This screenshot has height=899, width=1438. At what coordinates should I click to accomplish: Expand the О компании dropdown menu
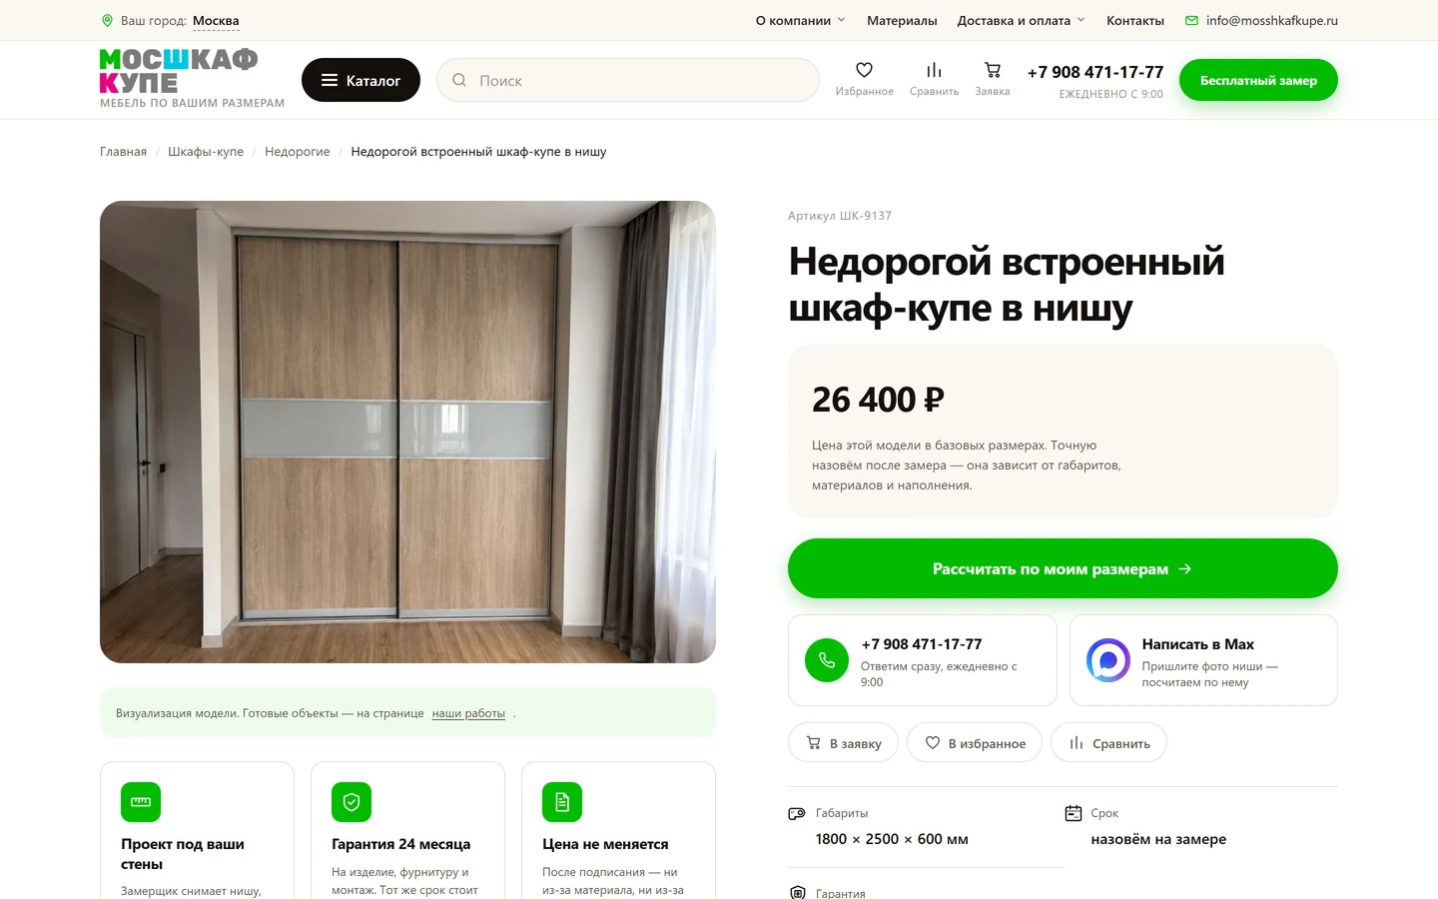[801, 20]
